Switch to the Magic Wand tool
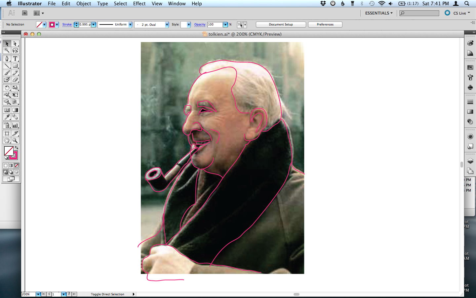Screen dimensions: 476x298 pos(7,50)
